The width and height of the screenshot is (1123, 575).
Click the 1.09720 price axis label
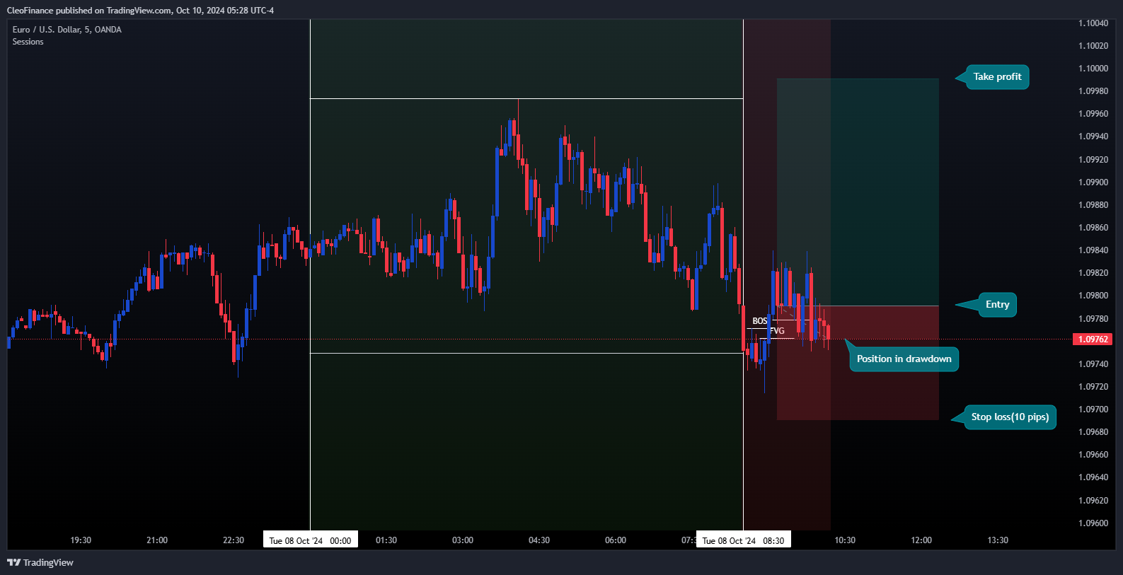[1093, 387]
